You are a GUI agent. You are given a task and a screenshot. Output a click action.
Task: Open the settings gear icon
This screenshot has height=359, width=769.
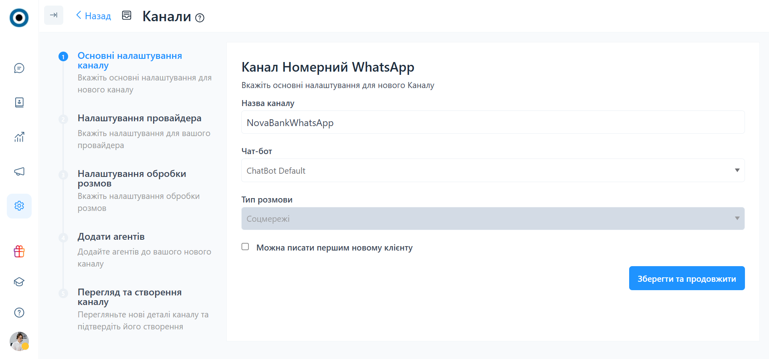pos(19,206)
